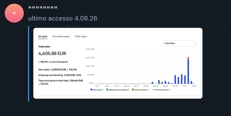Click the 'Jan 17' x-axis label
The height and width of the screenshot is (116, 231).
click(x=136, y=86)
